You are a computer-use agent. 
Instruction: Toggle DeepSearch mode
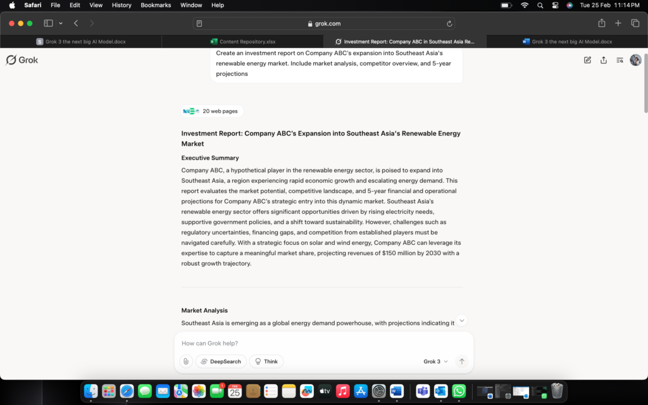(221, 361)
